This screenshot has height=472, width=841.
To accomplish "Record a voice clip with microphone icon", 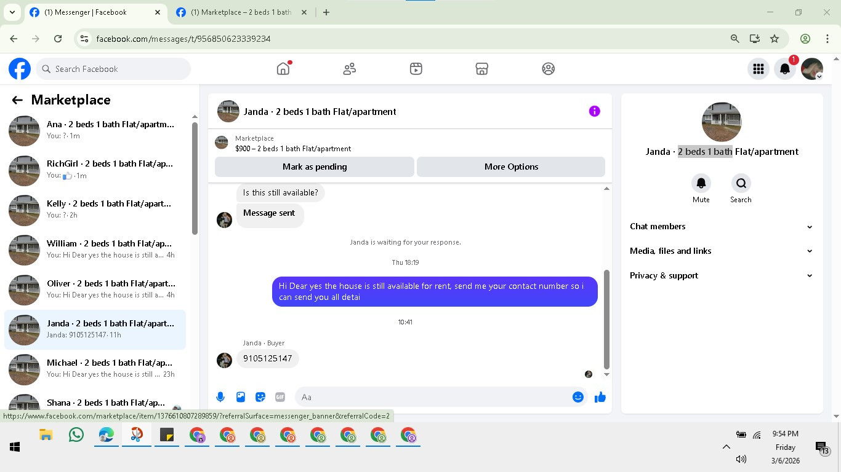I will 220,397.
